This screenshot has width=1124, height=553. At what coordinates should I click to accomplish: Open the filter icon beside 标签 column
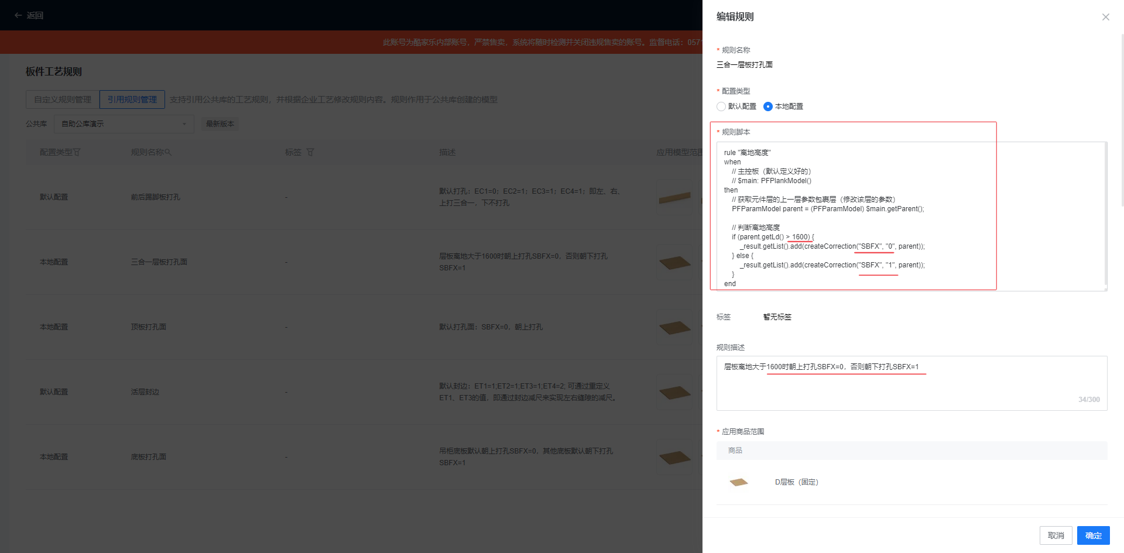point(310,152)
